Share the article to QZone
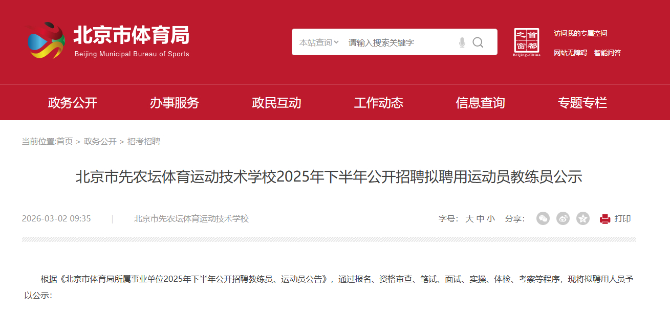 pos(582,218)
